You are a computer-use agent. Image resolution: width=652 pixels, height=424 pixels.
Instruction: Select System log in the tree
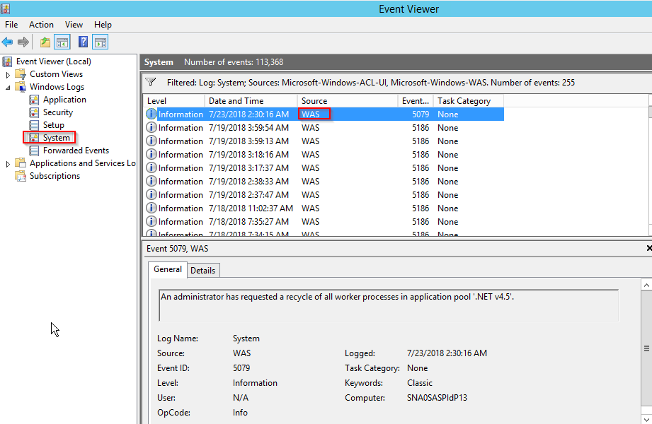56,138
